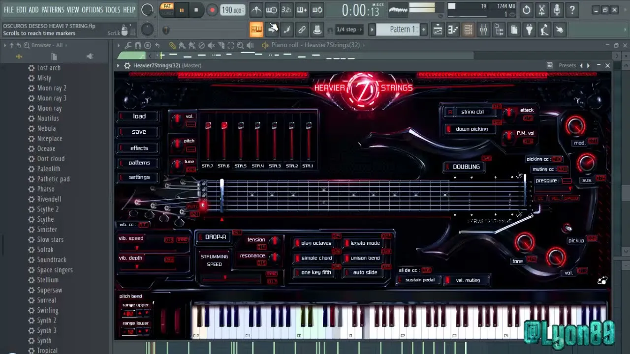The width and height of the screenshot is (630, 354).
Task: Open the help question mark icon
Action: click(x=572, y=10)
